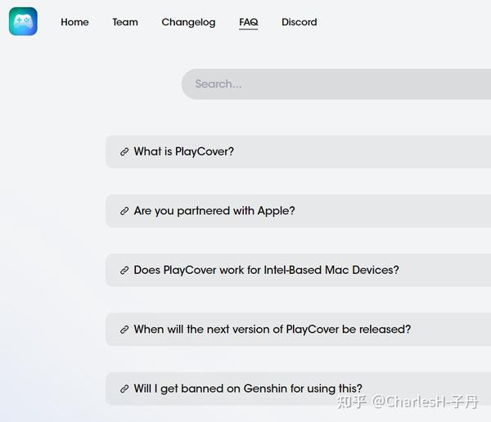The image size is (491, 422).
Task: Expand When will the next version be released?
Action: [x=299, y=330]
